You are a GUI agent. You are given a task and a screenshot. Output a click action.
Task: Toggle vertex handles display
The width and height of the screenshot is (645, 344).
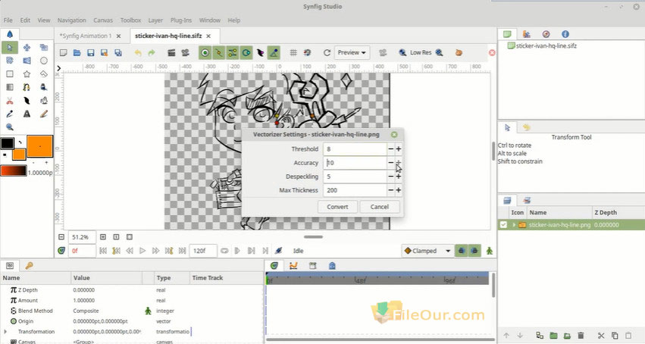point(219,52)
